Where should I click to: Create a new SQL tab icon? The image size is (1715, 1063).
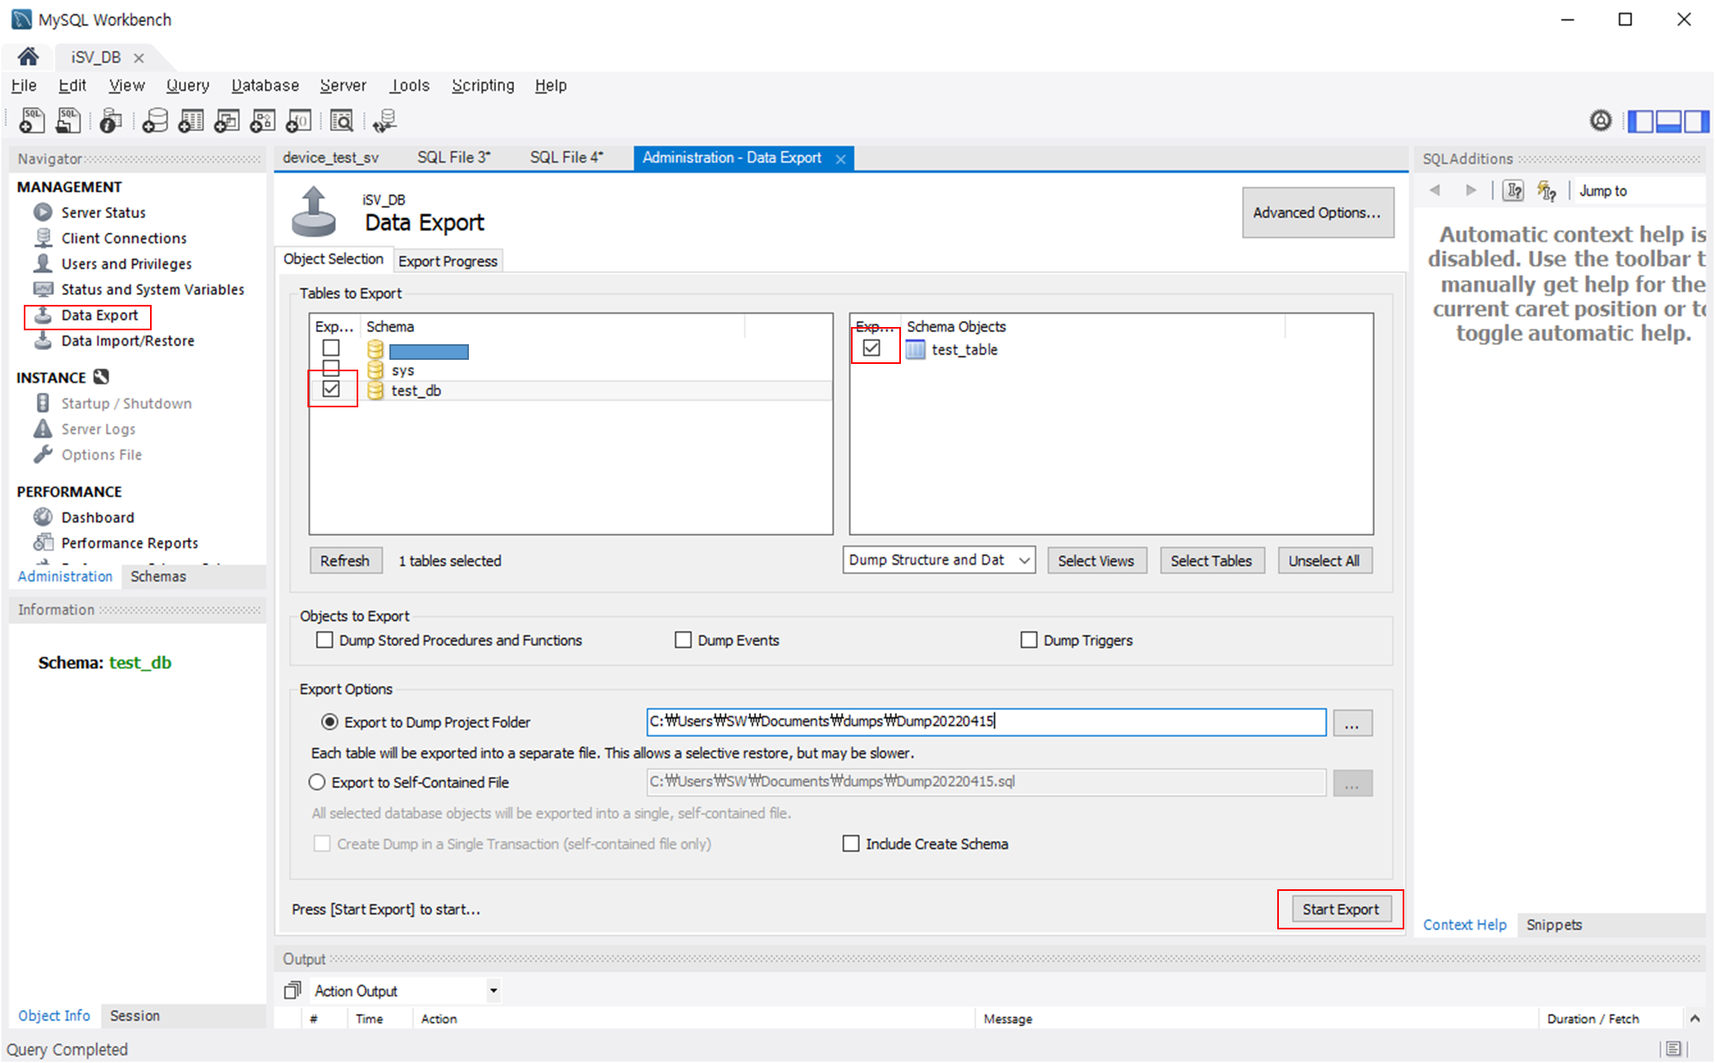coord(31,121)
